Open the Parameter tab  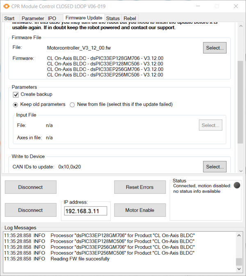click(x=33, y=18)
